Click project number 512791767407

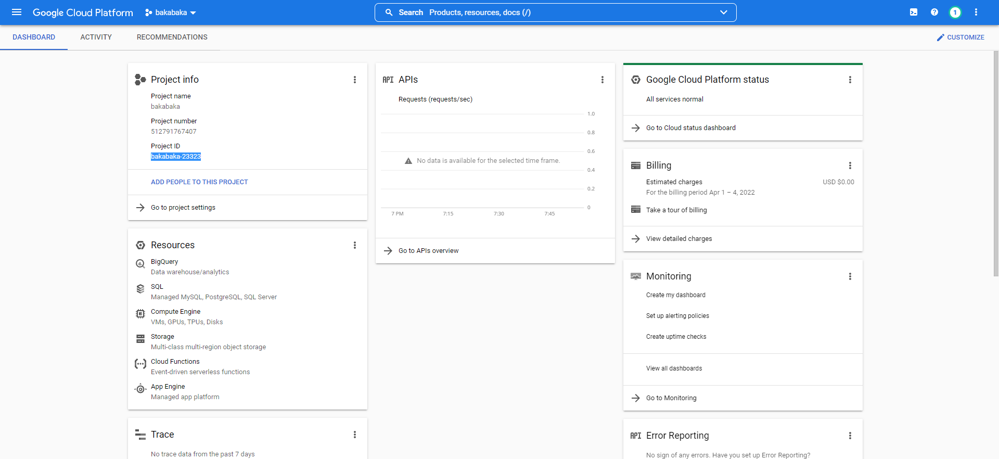point(174,132)
